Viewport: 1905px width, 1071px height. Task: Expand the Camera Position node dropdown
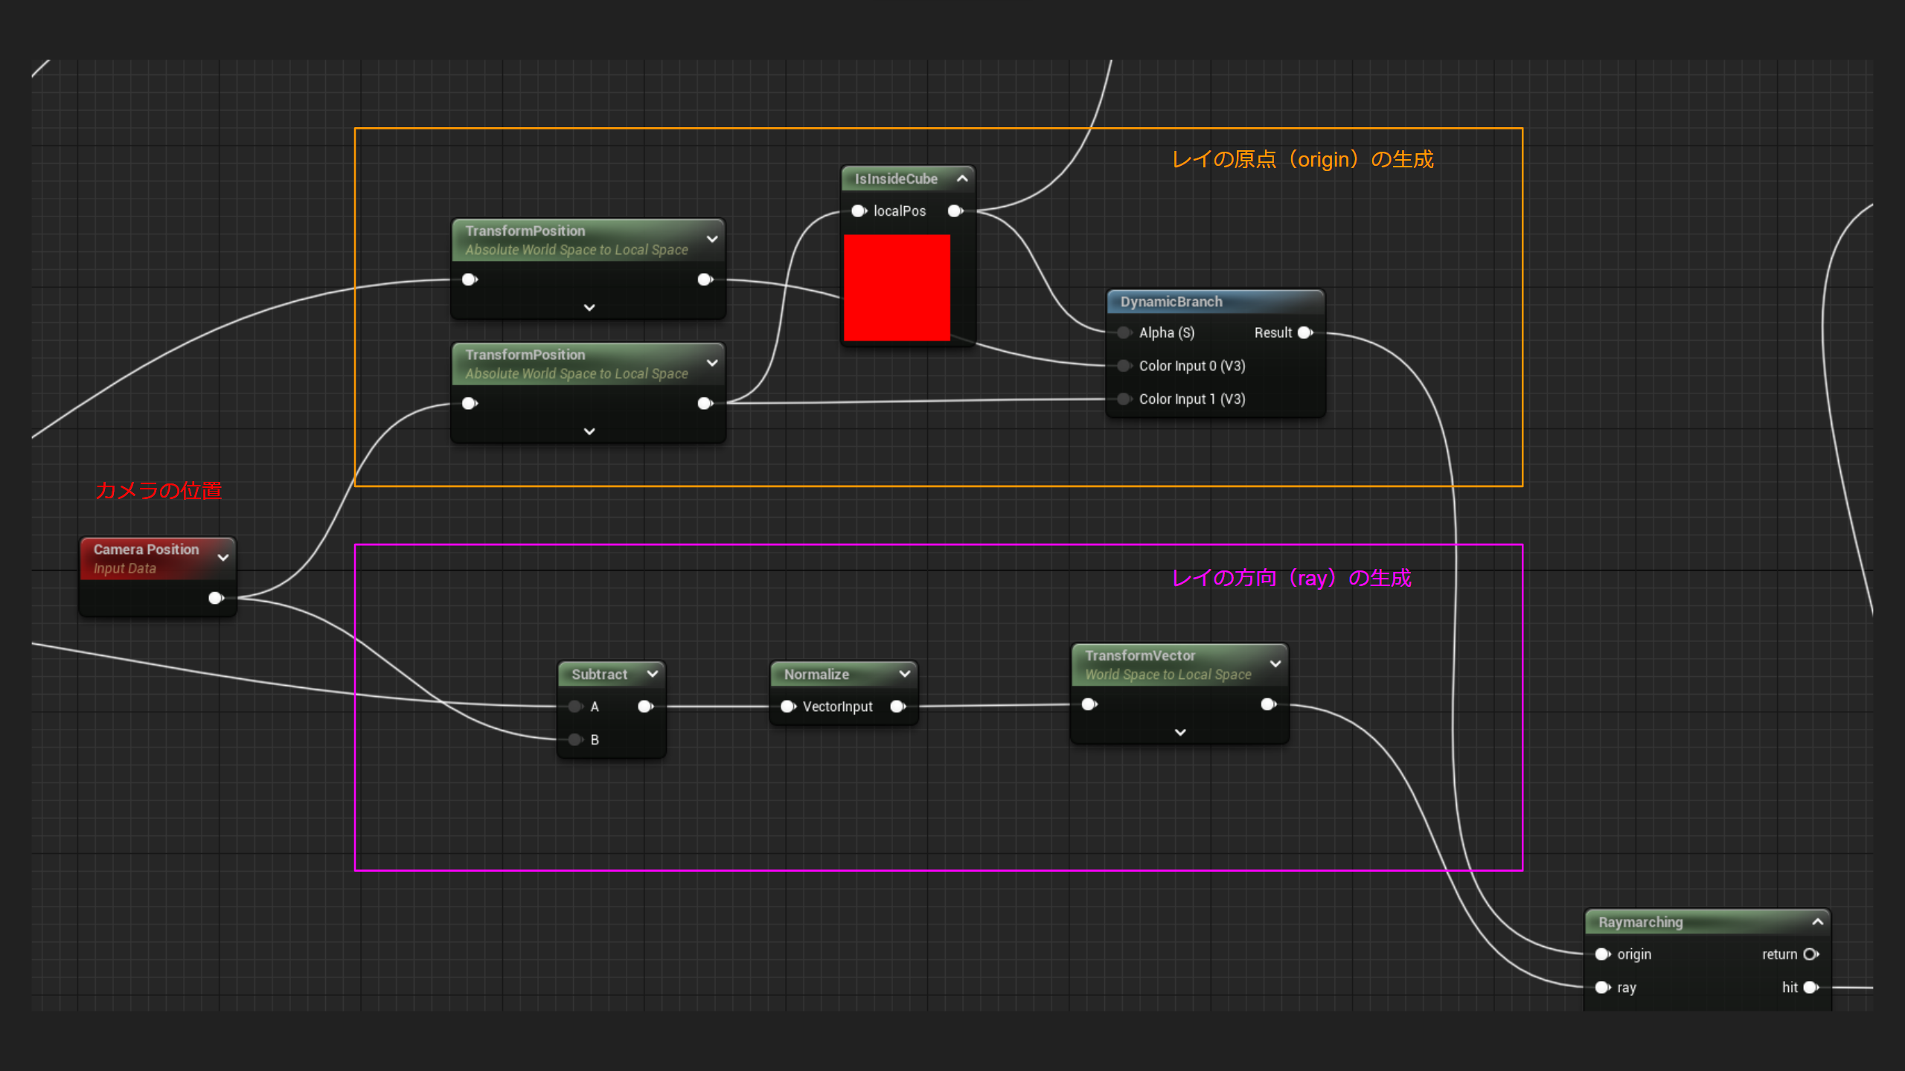click(223, 558)
